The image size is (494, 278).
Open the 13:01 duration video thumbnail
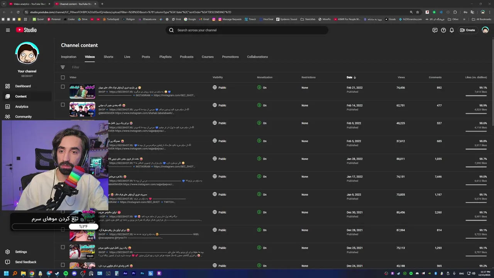click(x=82, y=251)
